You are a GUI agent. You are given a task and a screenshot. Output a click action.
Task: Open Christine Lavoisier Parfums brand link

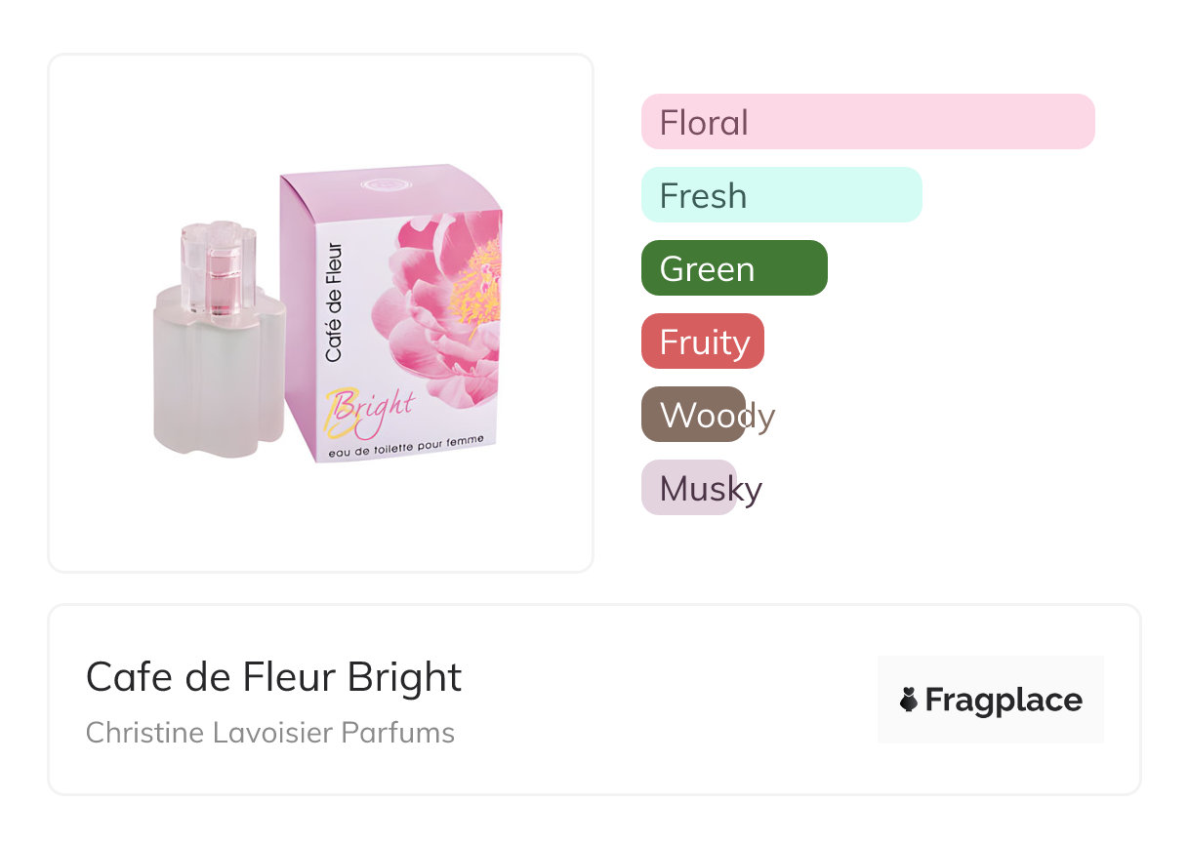point(270,733)
